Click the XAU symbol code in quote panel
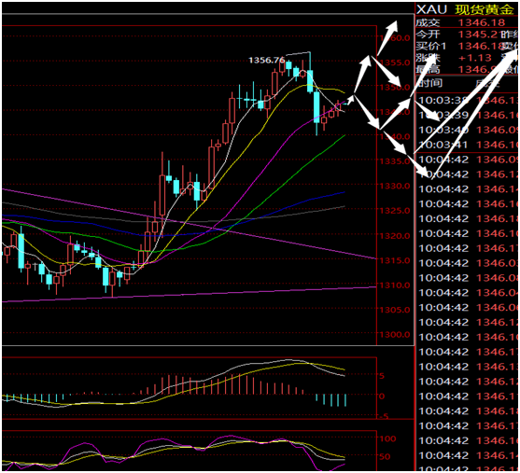 431,9
